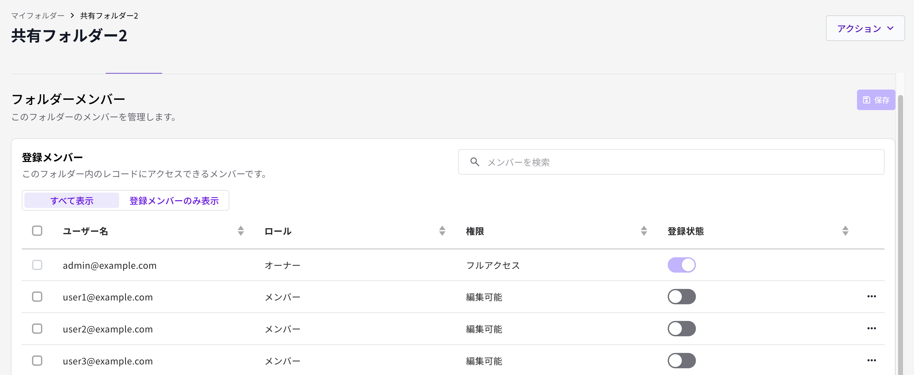The width and height of the screenshot is (914, 375).
Task: Open more options for user1@example.com
Action: [872, 296]
